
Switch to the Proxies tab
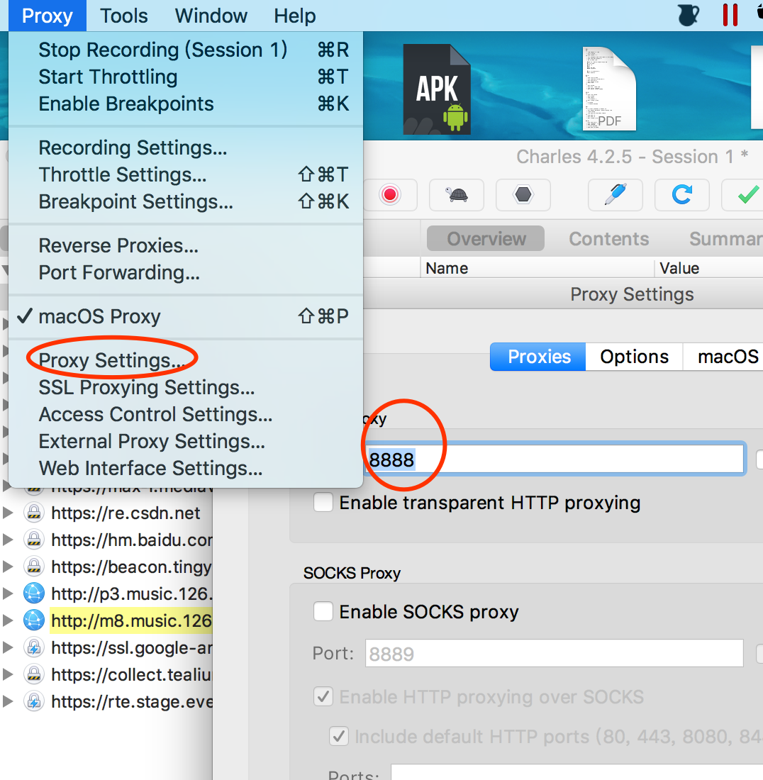coord(538,357)
